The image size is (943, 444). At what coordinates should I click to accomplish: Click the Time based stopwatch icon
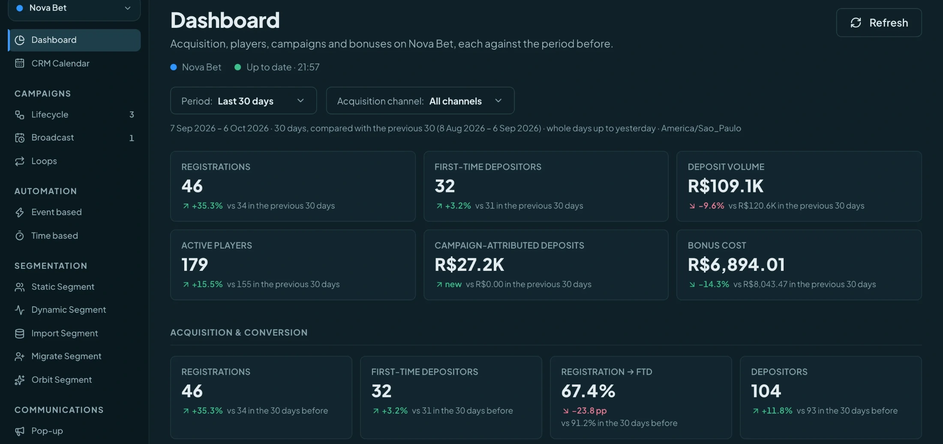coord(20,236)
